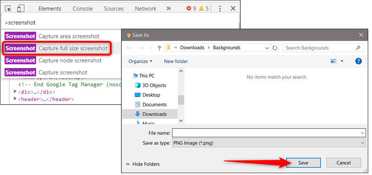This screenshot has width=372, height=175.
Task: Click the File name input field
Action: pos(269,133)
